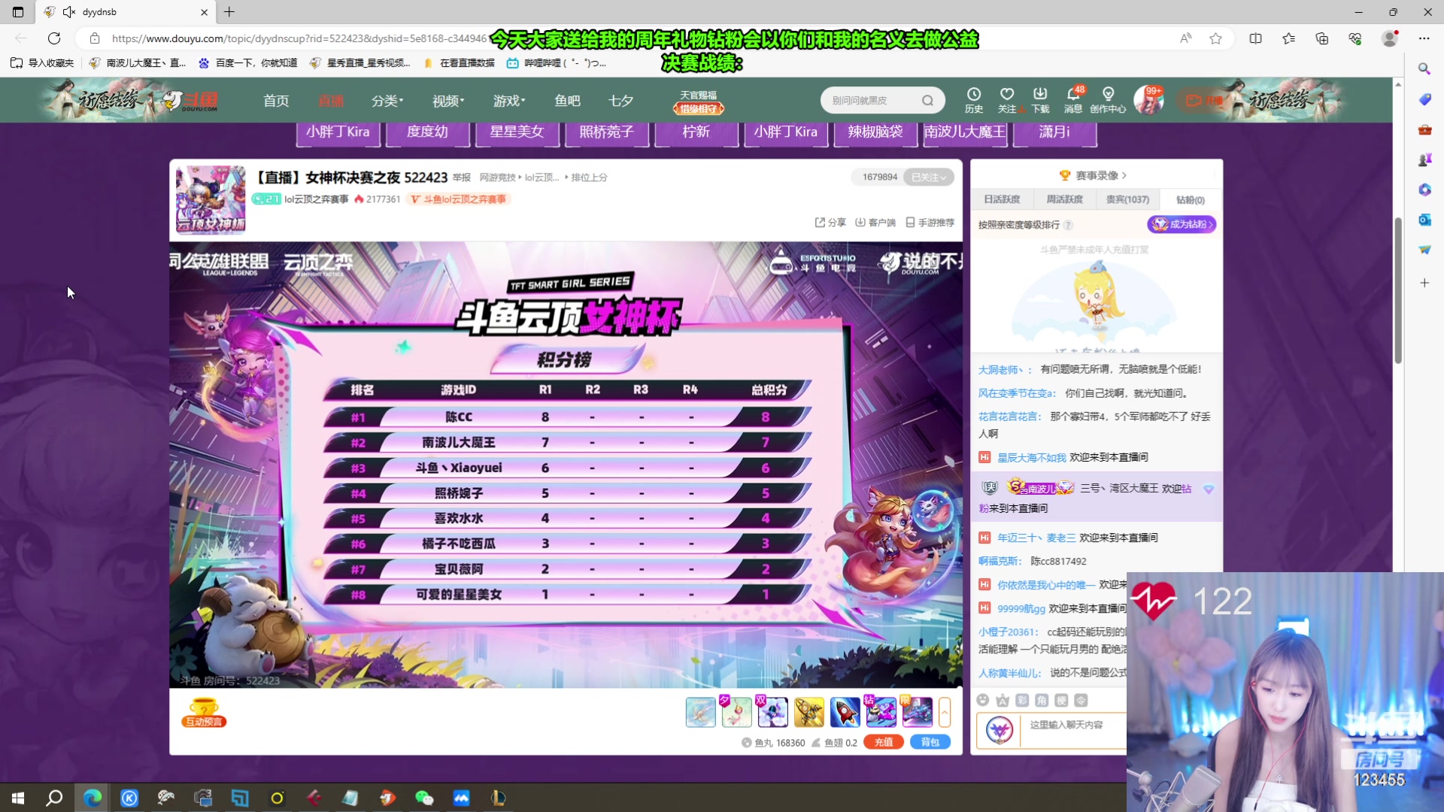This screenshot has width=1444, height=812.
Task: Open the 消息 bell notifications icon
Action: [x=1073, y=99]
